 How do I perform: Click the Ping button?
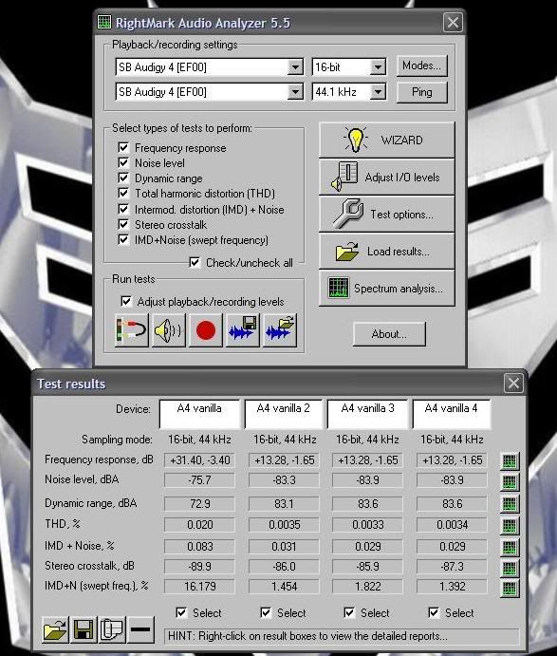click(421, 92)
